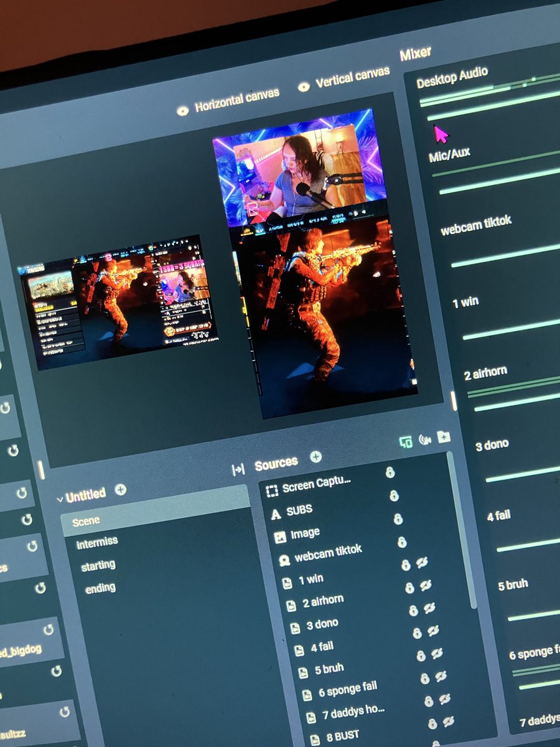Lock the Screen Capture source
The height and width of the screenshot is (747, 560).
(x=390, y=472)
